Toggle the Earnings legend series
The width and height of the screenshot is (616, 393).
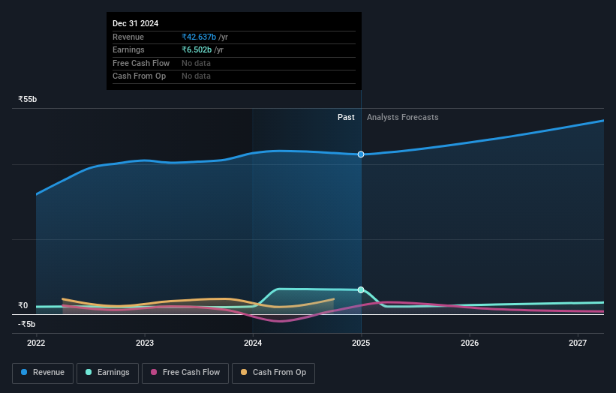point(107,373)
